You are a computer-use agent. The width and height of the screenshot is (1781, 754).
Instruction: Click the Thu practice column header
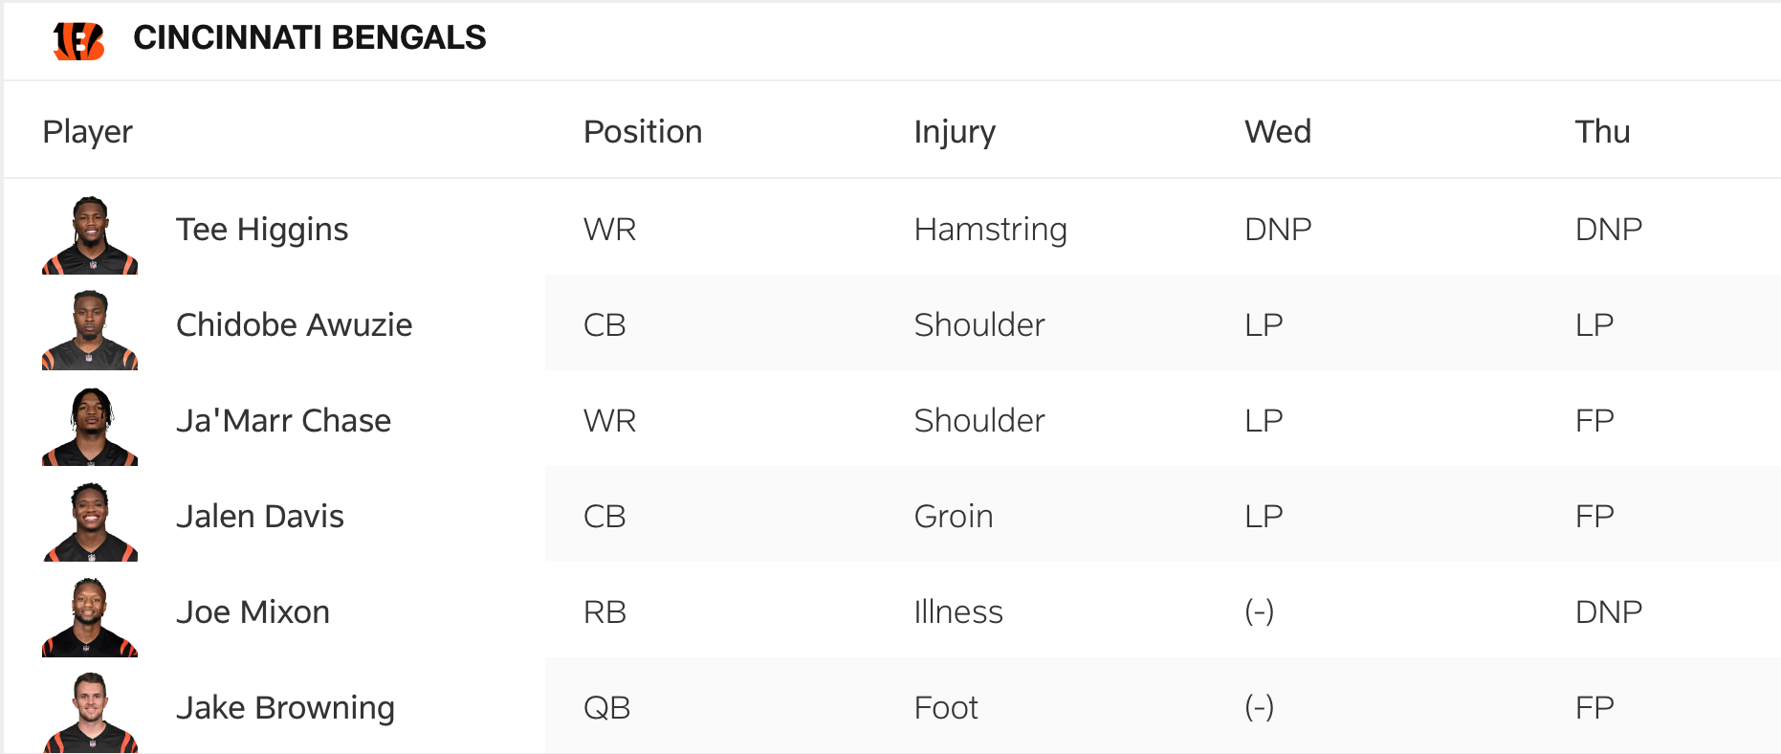pyautogui.click(x=1602, y=132)
